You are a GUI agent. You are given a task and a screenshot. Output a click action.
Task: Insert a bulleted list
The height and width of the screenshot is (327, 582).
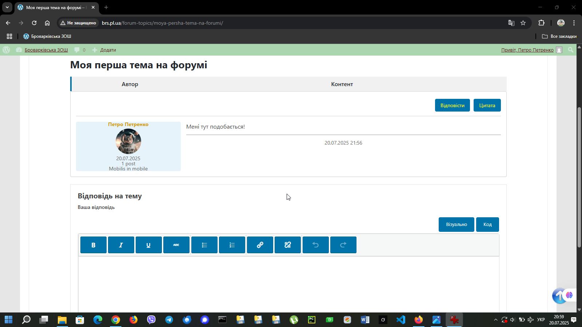(x=204, y=245)
